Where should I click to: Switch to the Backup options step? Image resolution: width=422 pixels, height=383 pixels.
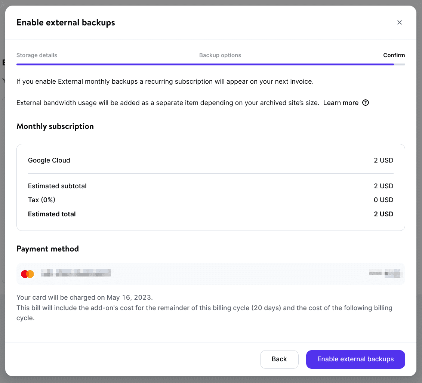[x=220, y=55]
